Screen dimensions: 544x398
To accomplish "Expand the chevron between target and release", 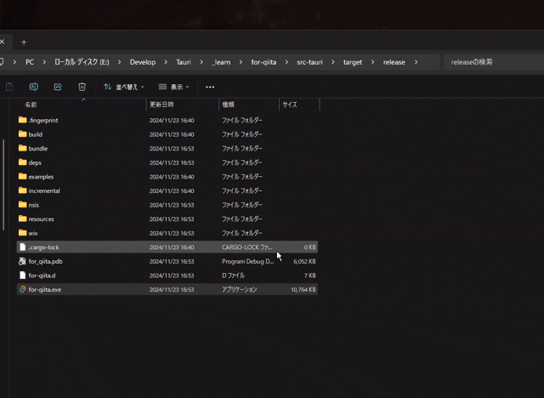I will (372, 62).
